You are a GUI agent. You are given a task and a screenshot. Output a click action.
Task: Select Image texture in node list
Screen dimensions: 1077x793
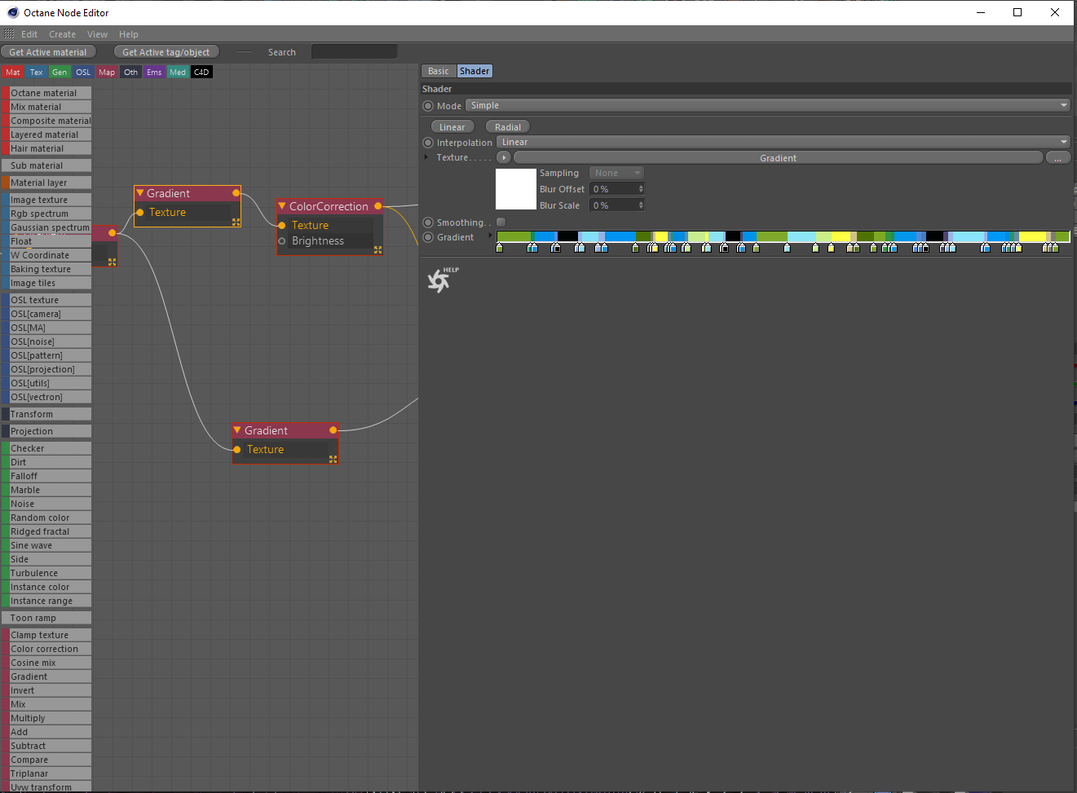tap(46, 200)
